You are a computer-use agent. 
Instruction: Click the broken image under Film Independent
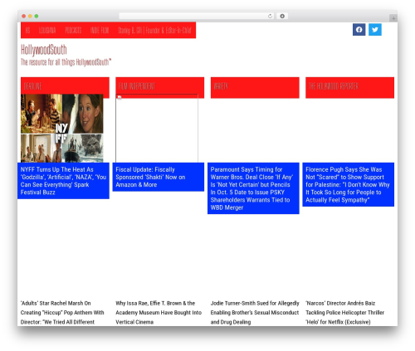click(x=157, y=129)
